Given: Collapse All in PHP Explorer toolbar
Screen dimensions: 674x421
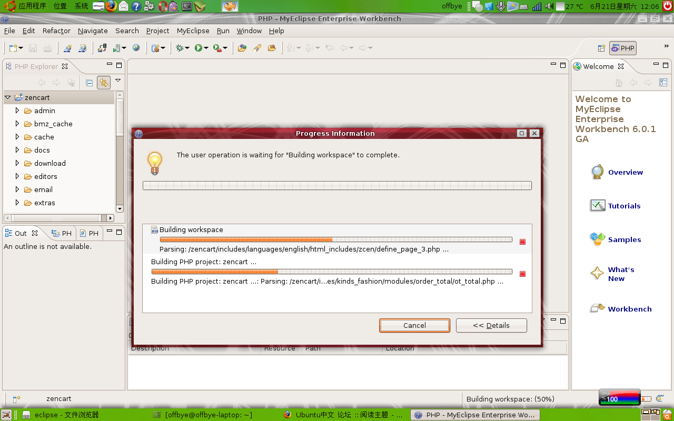Looking at the screenshot, I should click(89, 83).
